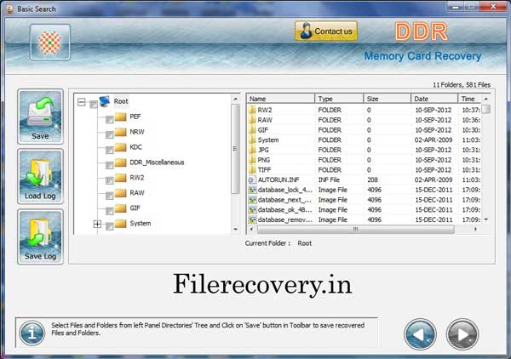Click the tree panel scroll up arrow
Viewport: 511px width, 359px height.
coord(235,99)
